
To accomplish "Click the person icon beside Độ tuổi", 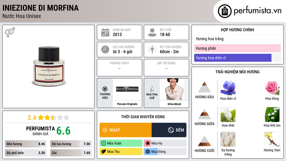I will pyautogui.click(x=152, y=32).
